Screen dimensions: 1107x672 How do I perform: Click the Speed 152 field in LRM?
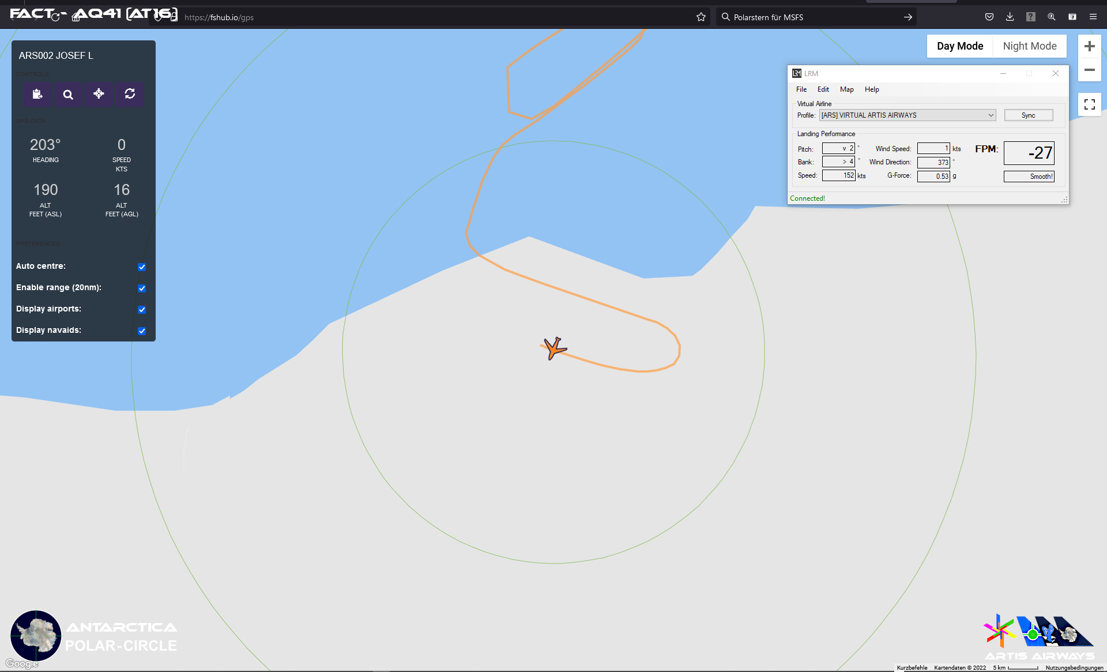coord(838,175)
